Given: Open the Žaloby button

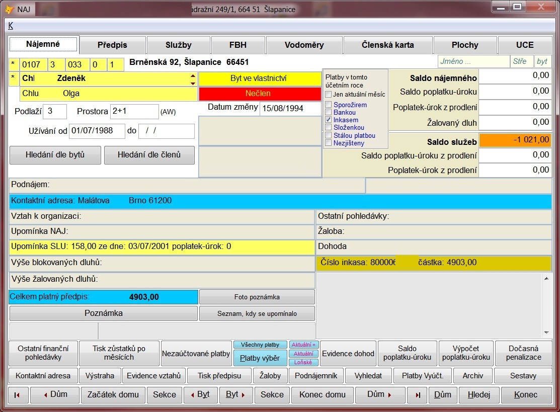Looking at the screenshot, I should pos(270,376).
